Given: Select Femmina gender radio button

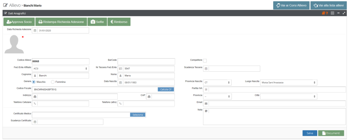Looking at the screenshot, I should 53,82.
